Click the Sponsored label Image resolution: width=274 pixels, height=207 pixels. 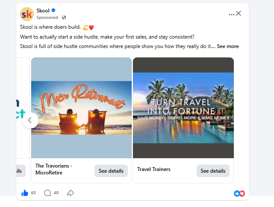click(47, 17)
